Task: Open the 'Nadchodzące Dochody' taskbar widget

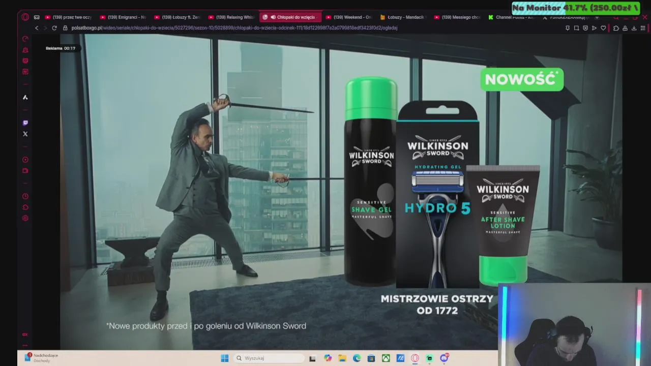Action: pyautogui.click(x=41, y=358)
